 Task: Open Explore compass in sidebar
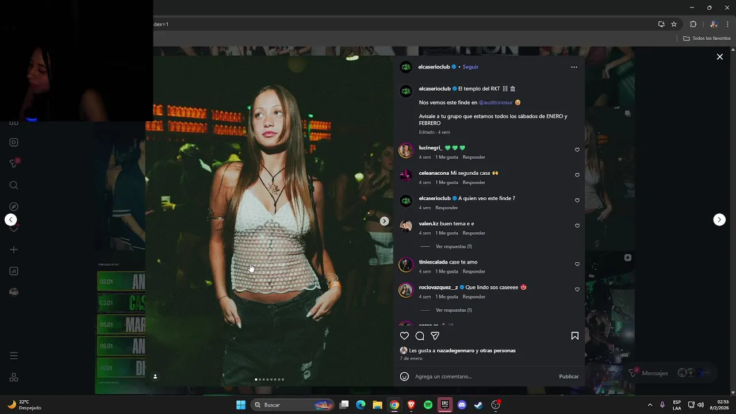[x=14, y=206]
